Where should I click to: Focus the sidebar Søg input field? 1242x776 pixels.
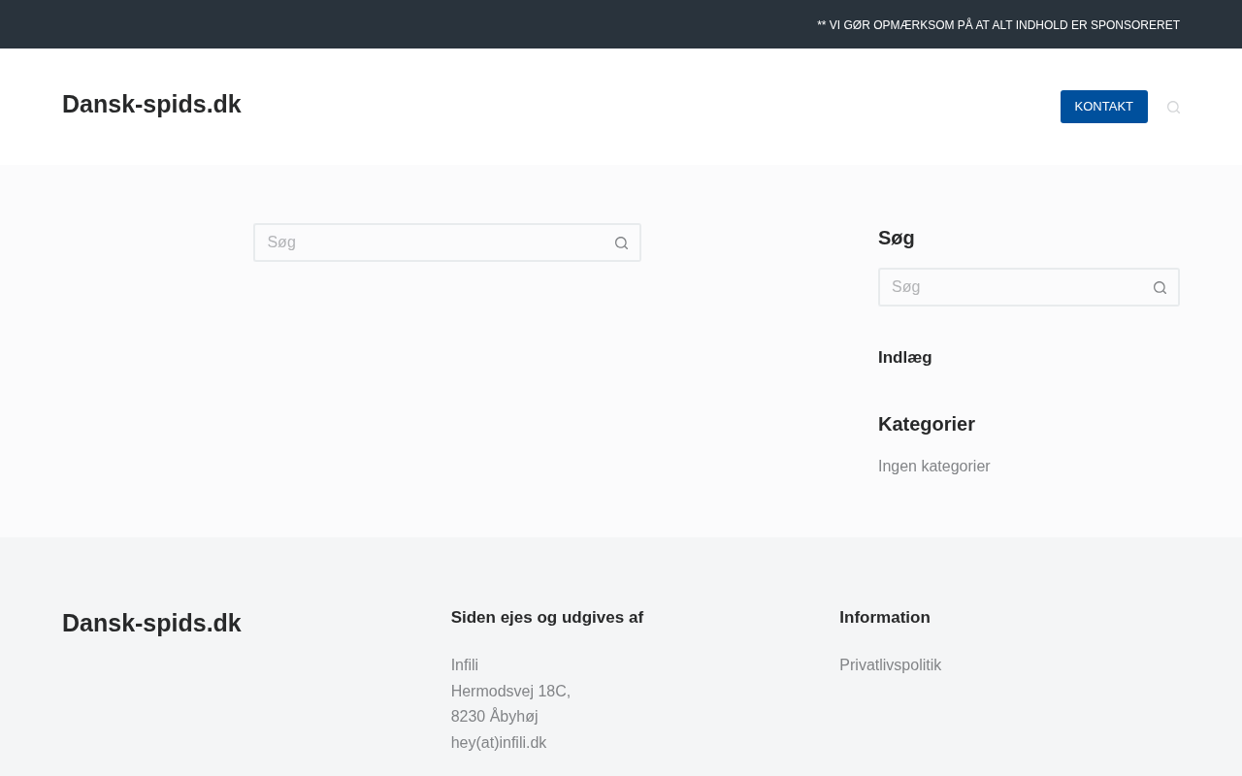tap(1012, 287)
